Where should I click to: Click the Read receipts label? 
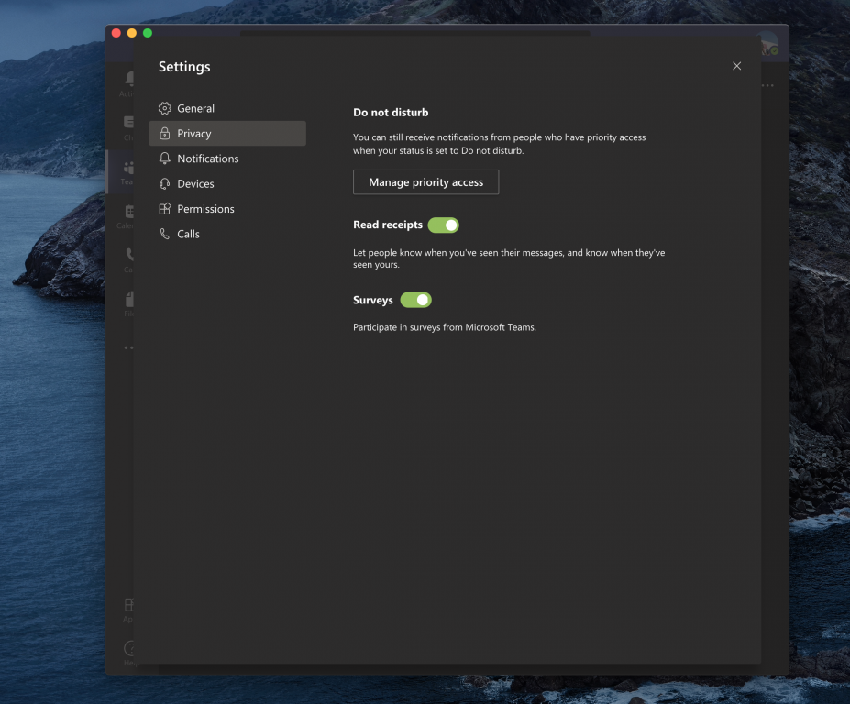(x=388, y=225)
